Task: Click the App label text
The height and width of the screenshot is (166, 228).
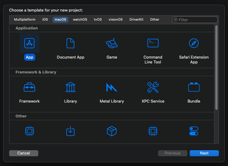Action: click(x=29, y=57)
